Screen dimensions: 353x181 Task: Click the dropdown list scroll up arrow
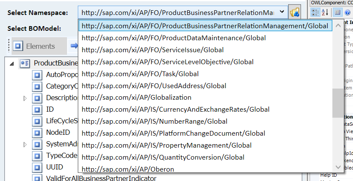click(x=338, y=26)
